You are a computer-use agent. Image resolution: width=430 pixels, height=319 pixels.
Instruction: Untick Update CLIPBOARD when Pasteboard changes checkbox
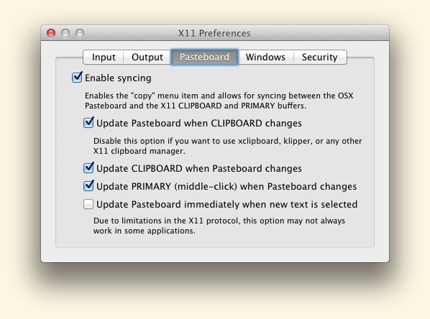coord(88,168)
